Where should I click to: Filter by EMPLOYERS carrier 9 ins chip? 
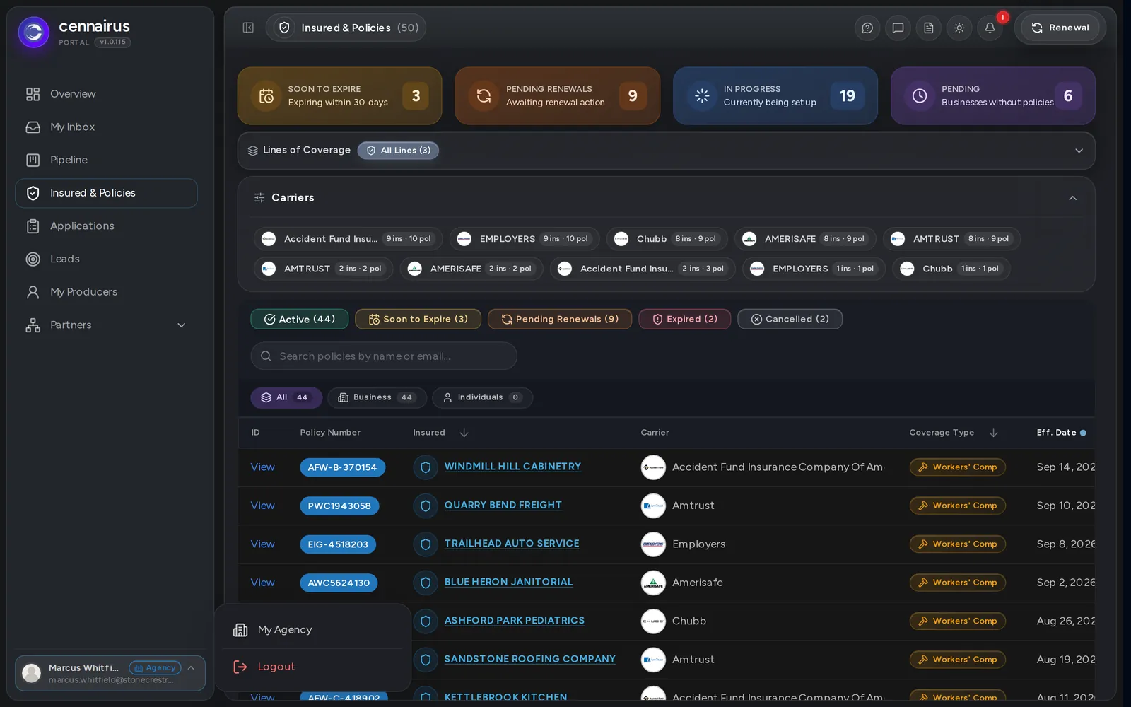click(x=525, y=239)
